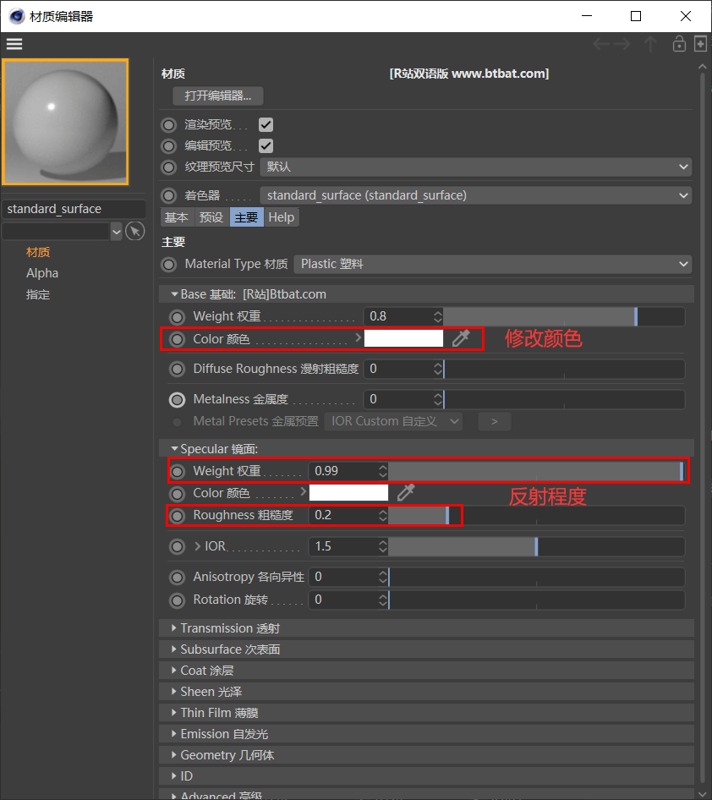This screenshot has width=712, height=800.
Task: Toggle the lock element icon
Action: pos(679,44)
